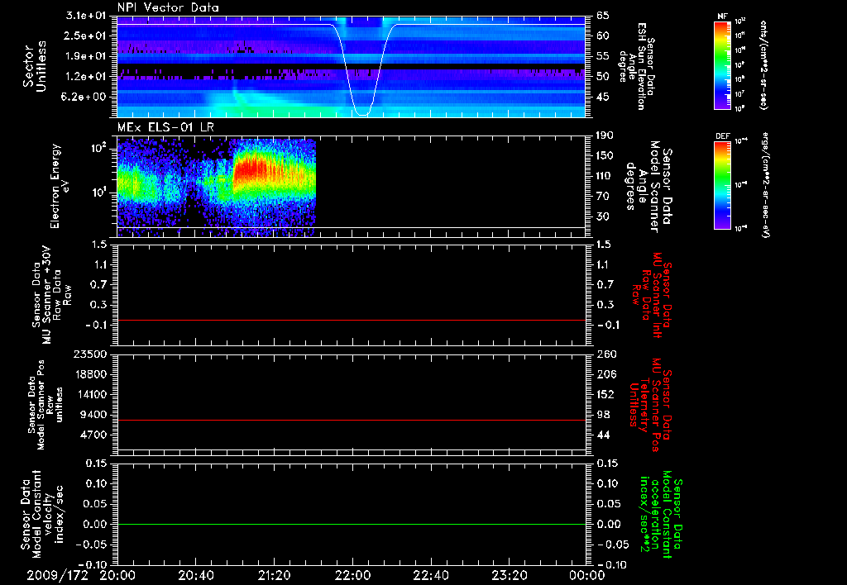Click the "2009/172" date label

click(x=58, y=575)
